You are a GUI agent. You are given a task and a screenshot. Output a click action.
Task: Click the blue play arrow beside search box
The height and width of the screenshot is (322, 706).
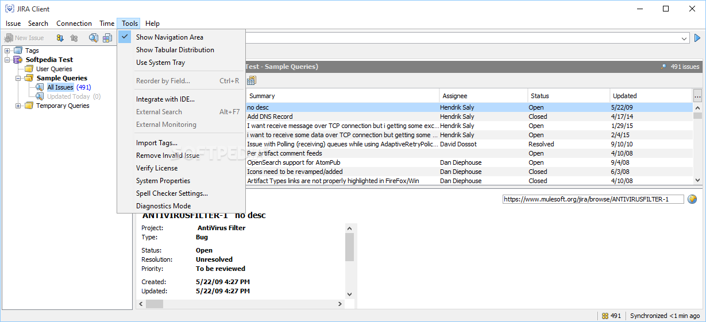(697, 38)
